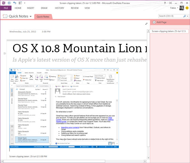Click the Screen clipping taken caption text
This screenshot has height=163, width=190.
tap(28, 156)
